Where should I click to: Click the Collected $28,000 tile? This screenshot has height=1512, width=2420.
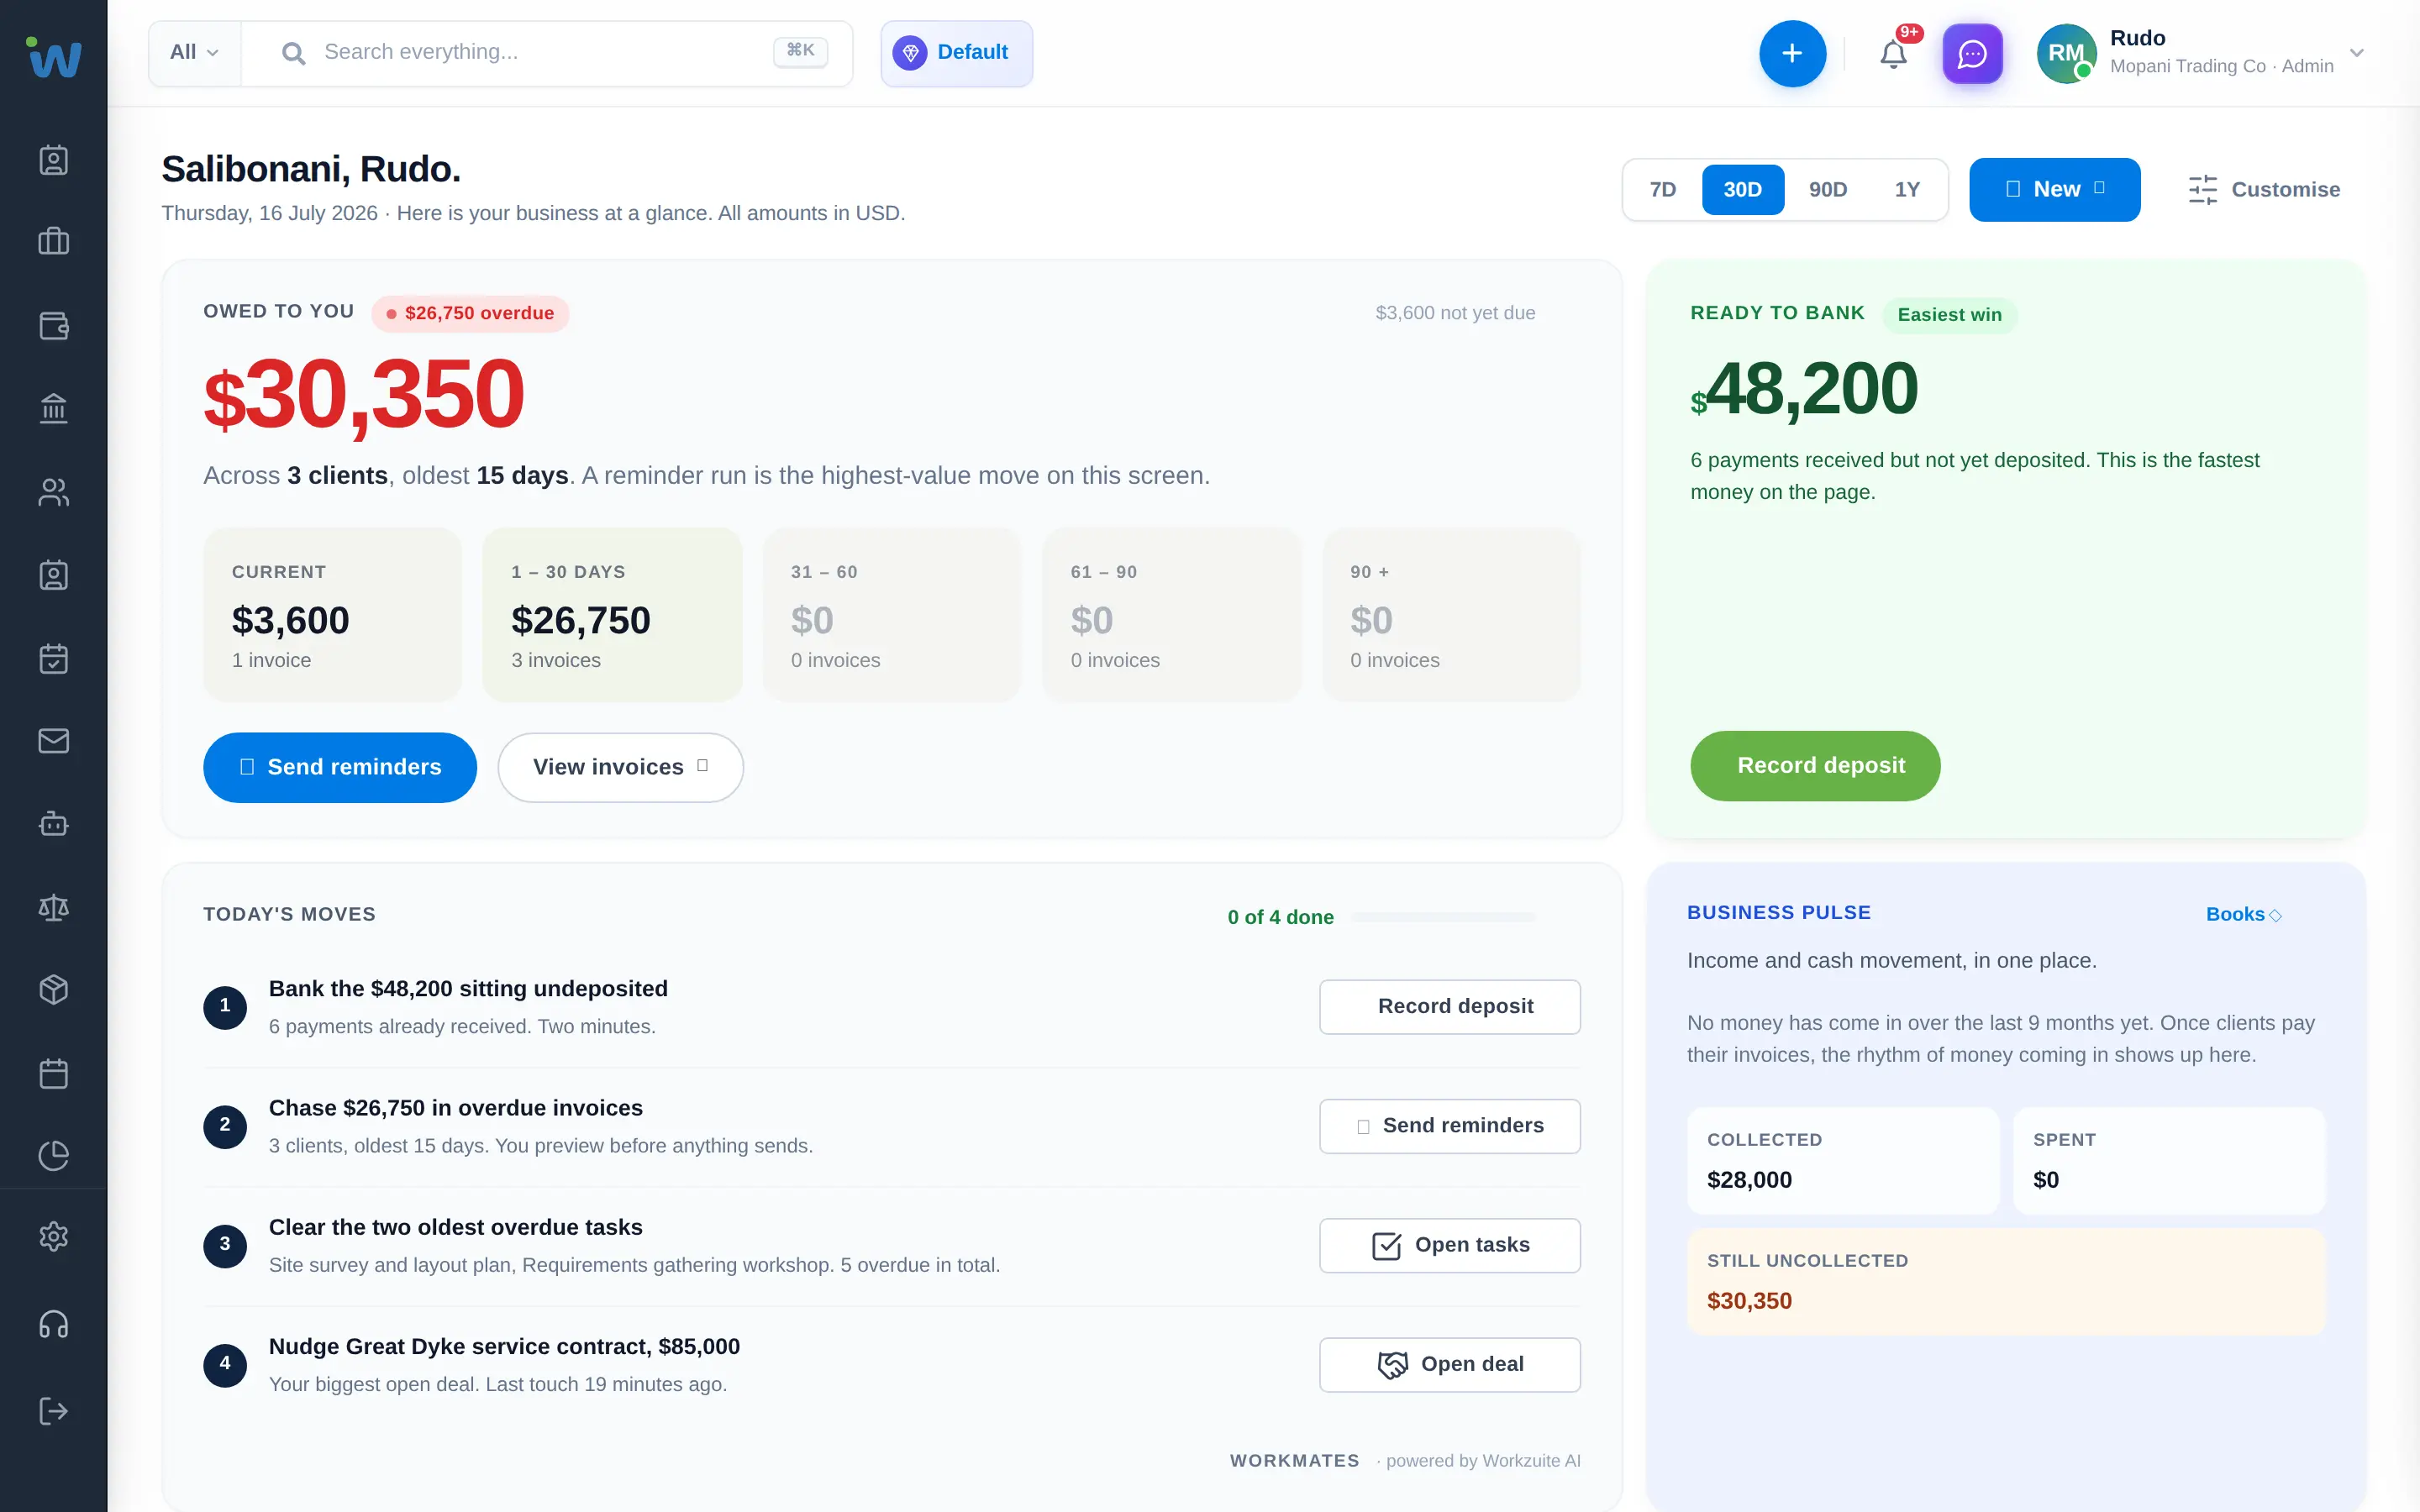coord(1843,1160)
